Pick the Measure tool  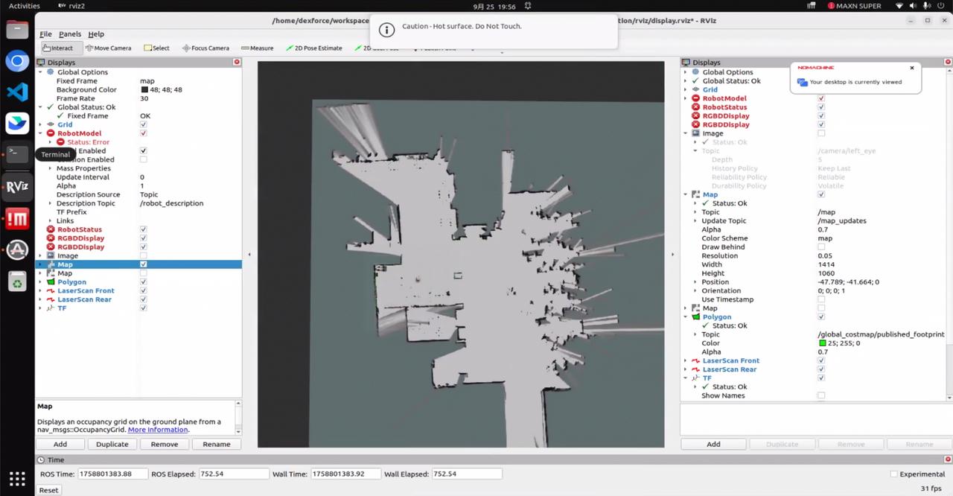256,48
